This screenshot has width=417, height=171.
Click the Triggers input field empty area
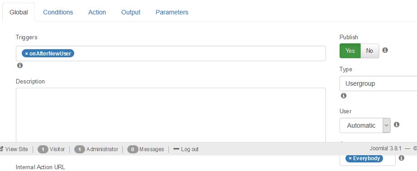(x=200, y=54)
